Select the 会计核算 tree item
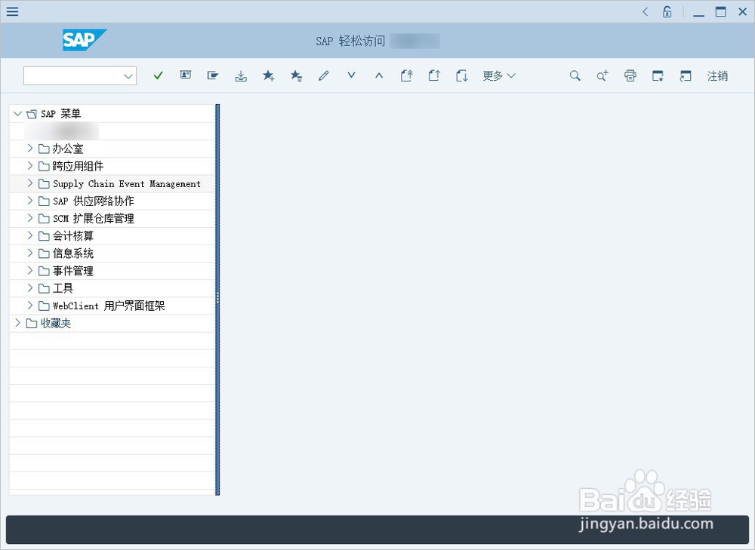This screenshot has height=550, width=755. (x=73, y=236)
